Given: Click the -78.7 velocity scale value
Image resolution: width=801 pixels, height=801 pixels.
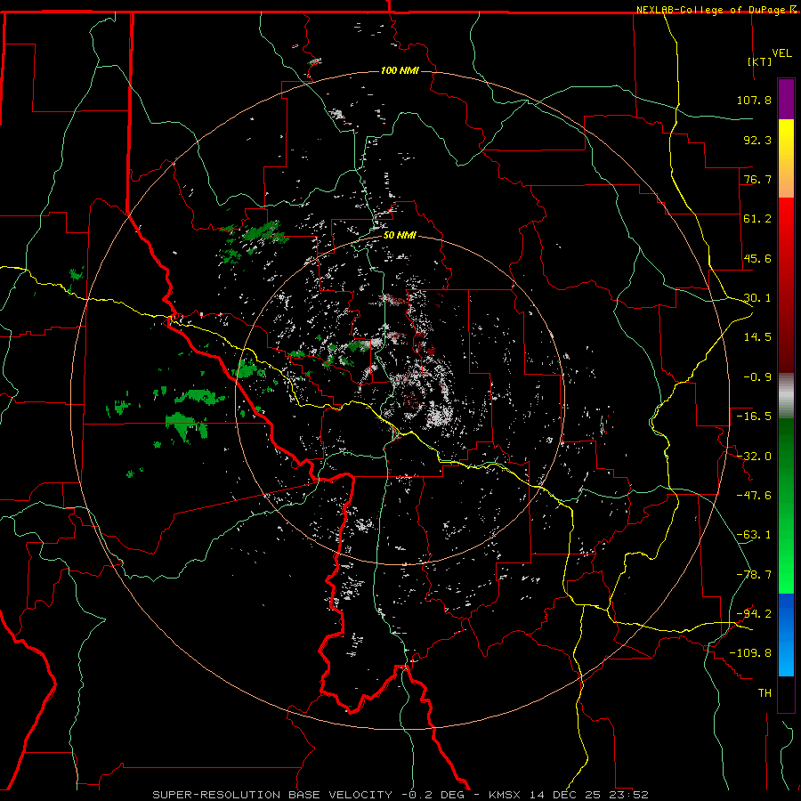Looking at the screenshot, I should click(754, 575).
